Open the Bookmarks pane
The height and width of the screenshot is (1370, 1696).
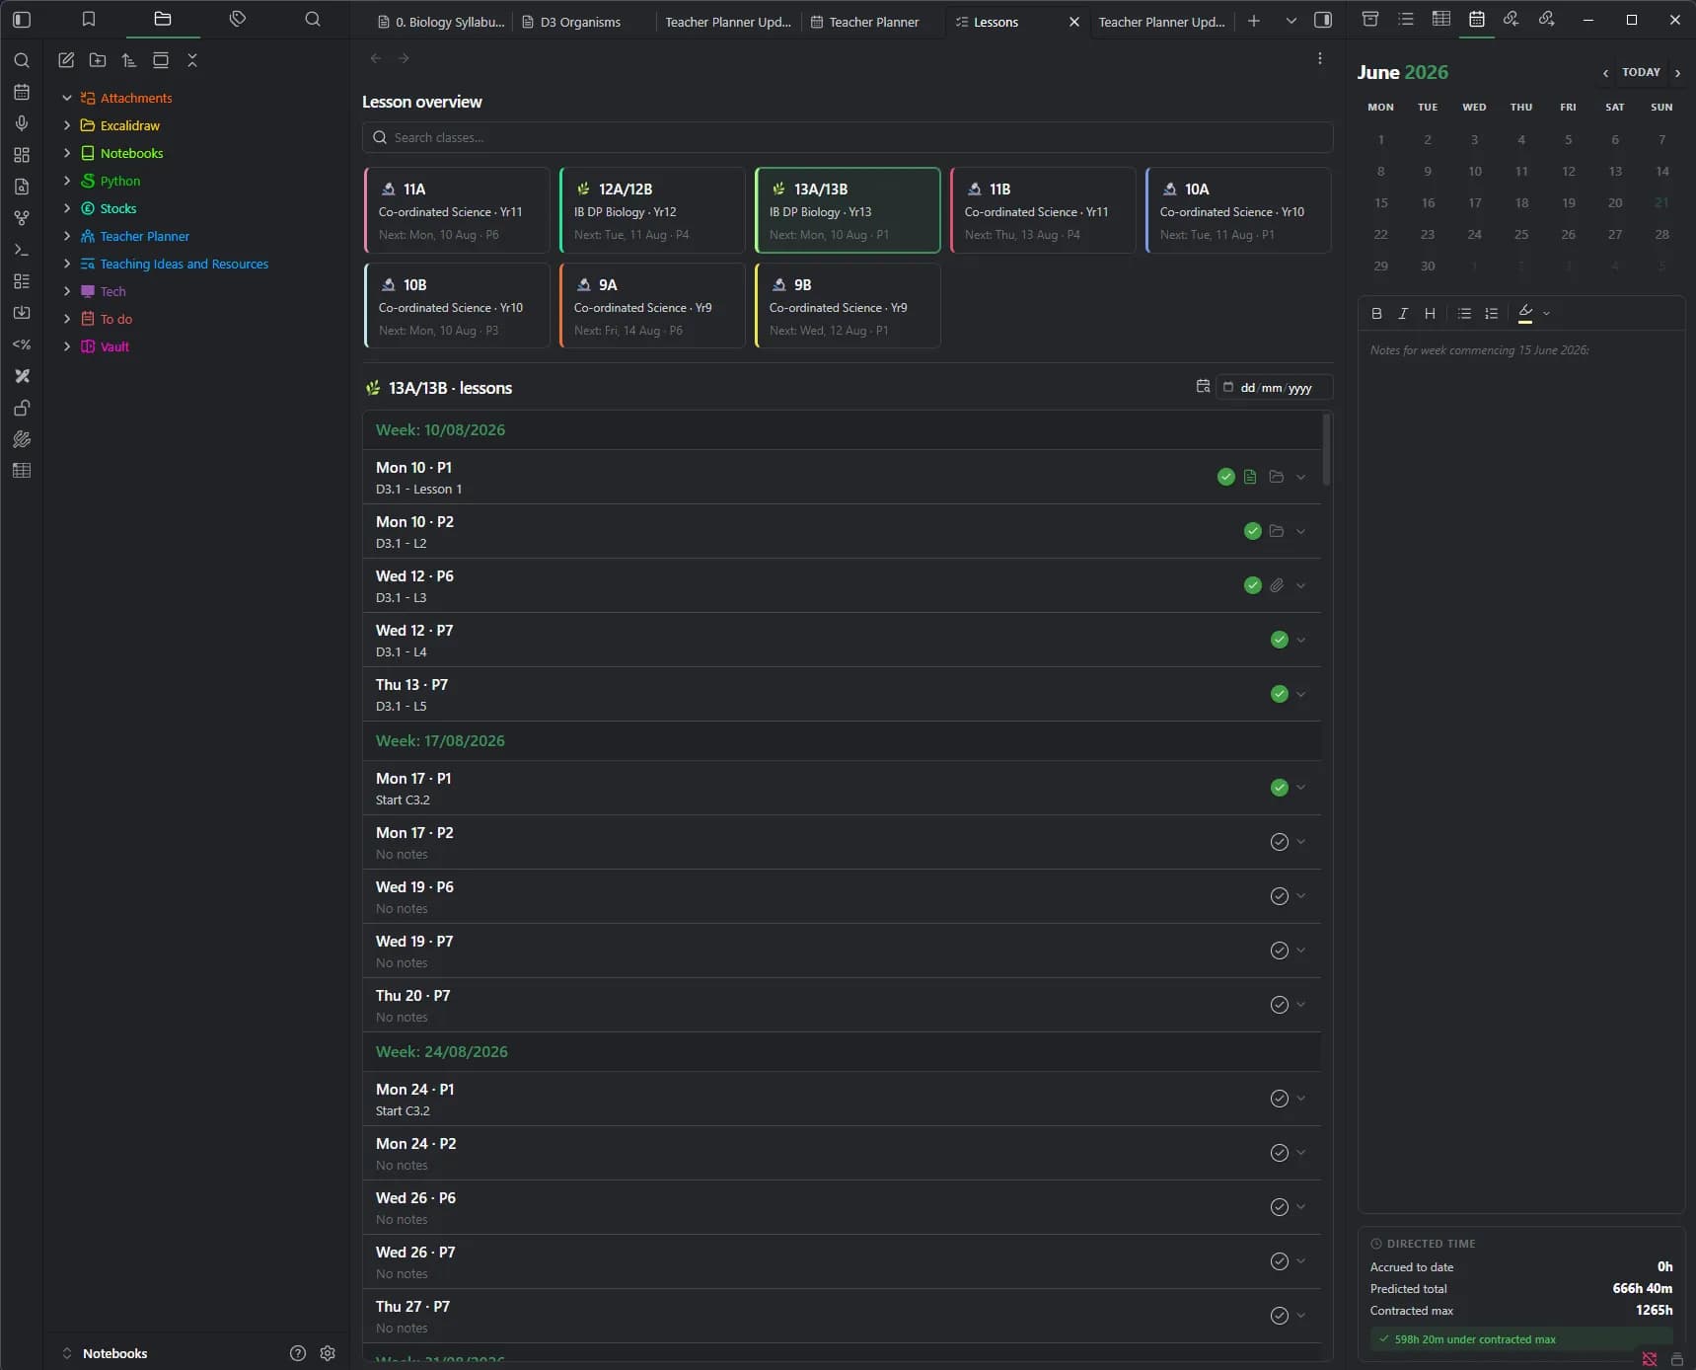pyautogui.click(x=88, y=19)
